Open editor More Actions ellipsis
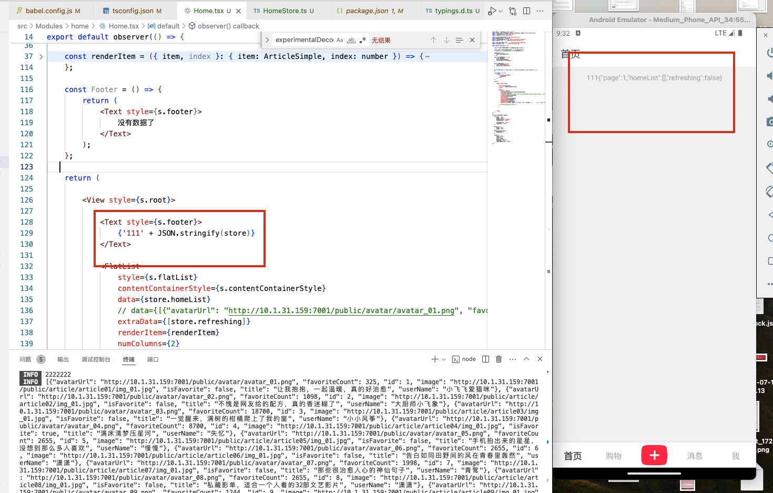The image size is (773, 493). click(x=540, y=11)
